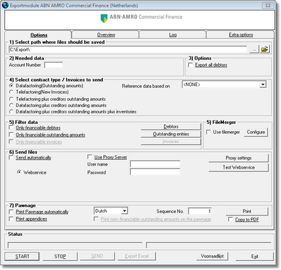Open FileMerger Configure button

coord(256,132)
